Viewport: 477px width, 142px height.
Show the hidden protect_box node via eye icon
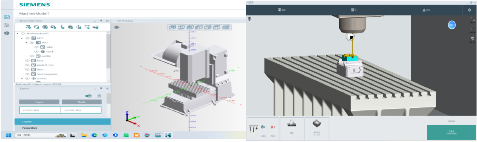27,65
